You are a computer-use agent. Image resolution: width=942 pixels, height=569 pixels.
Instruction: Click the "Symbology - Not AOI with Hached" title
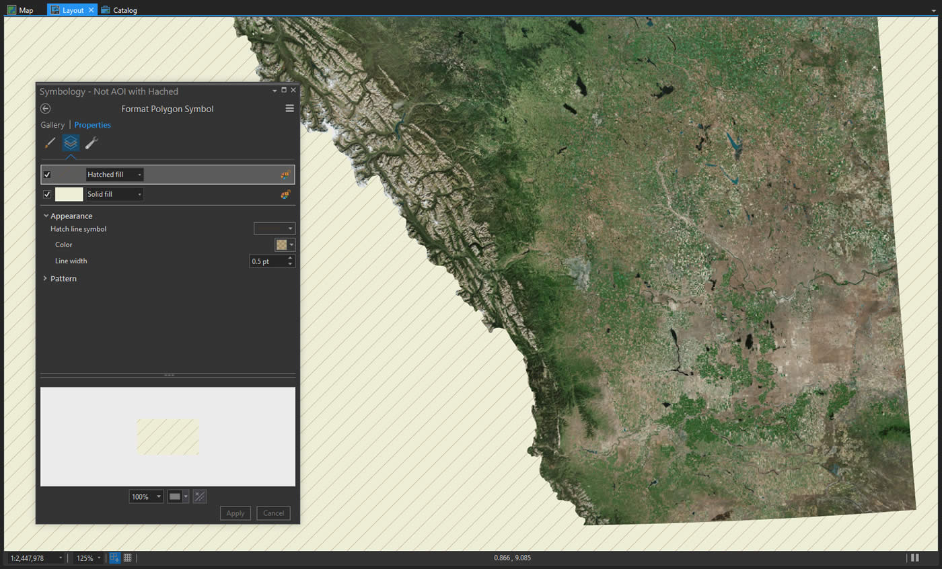click(x=109, y=91)
